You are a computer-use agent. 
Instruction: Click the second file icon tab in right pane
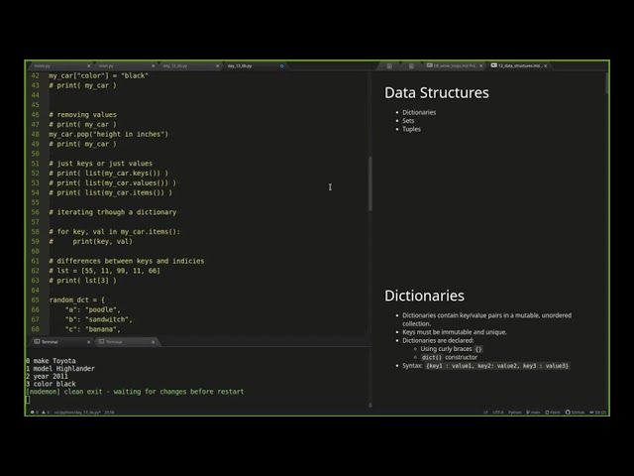(x=411, y=66)
